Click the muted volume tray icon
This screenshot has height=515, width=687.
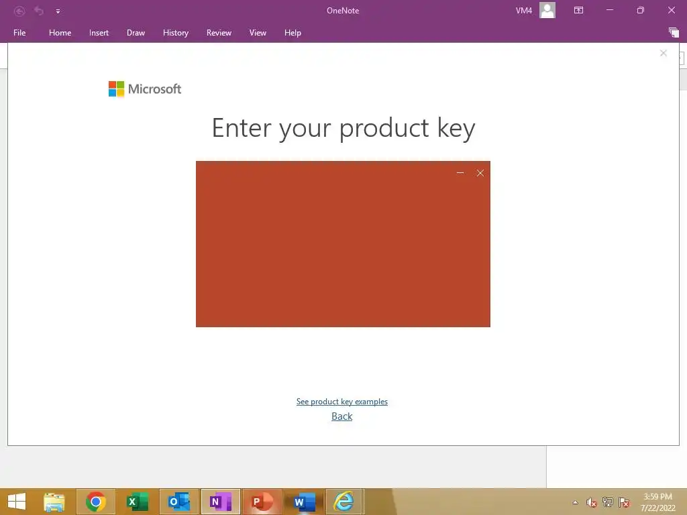pos(592,502)
